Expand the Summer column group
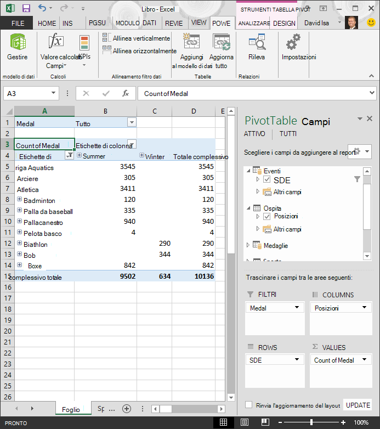Screen dimensions: 380x429 tap(80, 155)
